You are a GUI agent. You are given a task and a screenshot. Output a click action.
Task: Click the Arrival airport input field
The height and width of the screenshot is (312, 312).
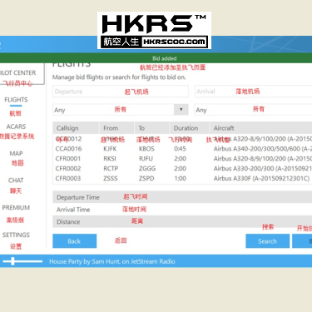coord(253,92)
